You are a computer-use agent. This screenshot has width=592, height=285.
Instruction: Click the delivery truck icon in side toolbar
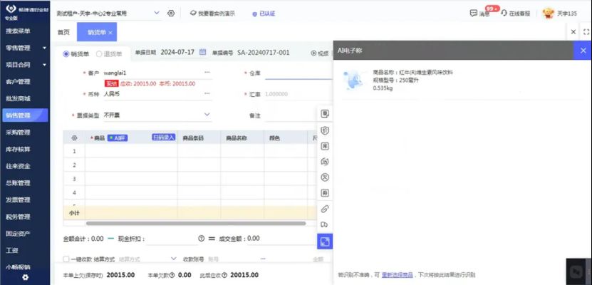click(x=325, y=225)
